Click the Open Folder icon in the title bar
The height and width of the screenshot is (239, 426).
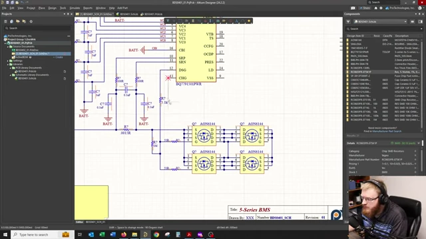17,3
